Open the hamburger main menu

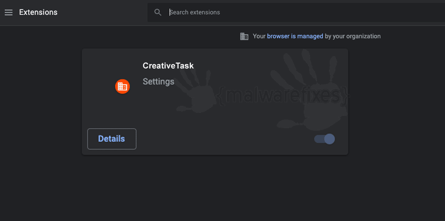pos(8,12)
